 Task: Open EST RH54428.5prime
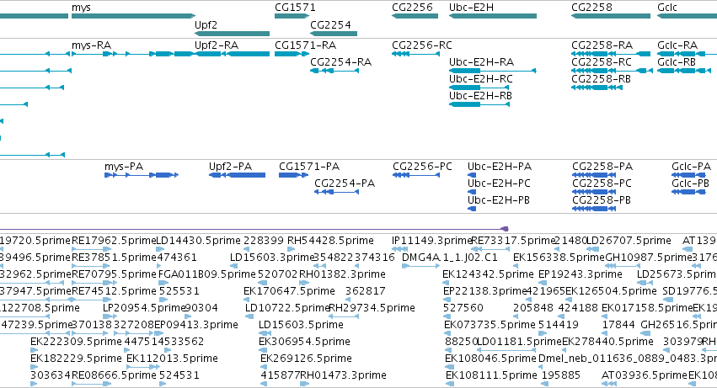(x=330, y=241)
